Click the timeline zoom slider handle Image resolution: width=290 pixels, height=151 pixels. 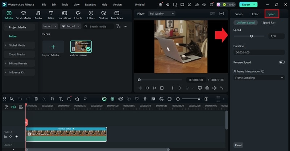(199, 99)
